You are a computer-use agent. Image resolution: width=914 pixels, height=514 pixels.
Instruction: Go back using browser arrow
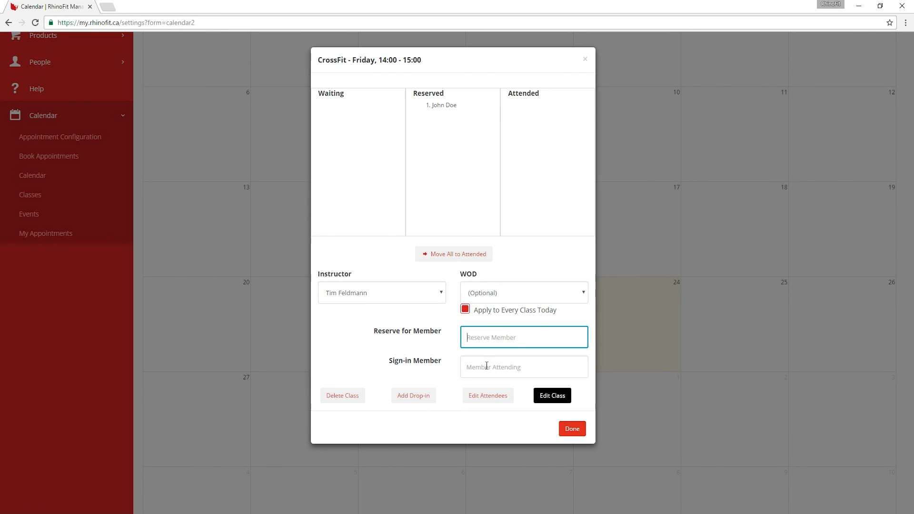(x=9, y=22)
